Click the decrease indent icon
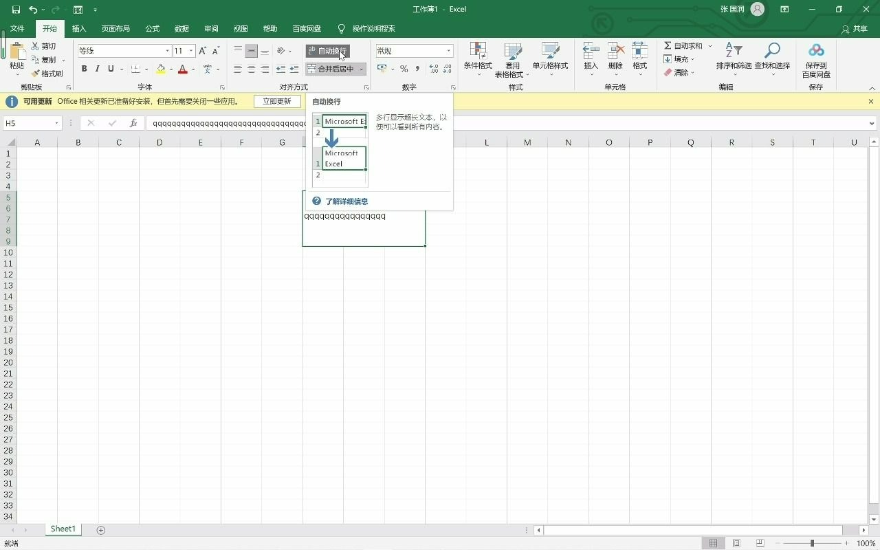880x550 pixels. (280, 69)
